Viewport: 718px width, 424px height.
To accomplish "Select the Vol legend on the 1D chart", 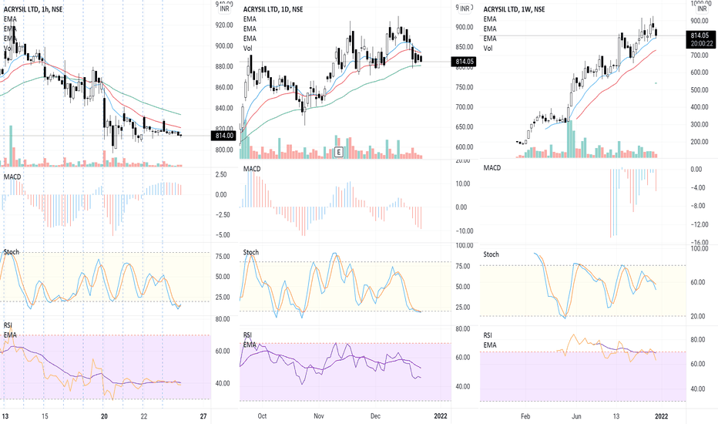I will click(x=248, y=48).
